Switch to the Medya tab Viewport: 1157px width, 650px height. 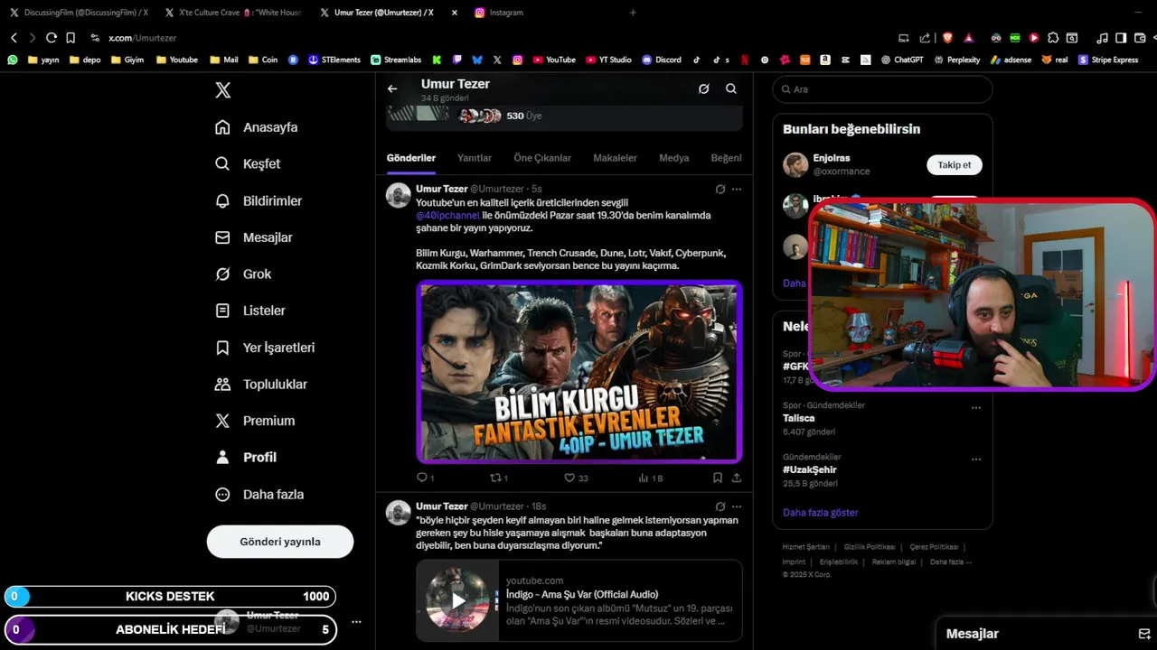[673, 158]
